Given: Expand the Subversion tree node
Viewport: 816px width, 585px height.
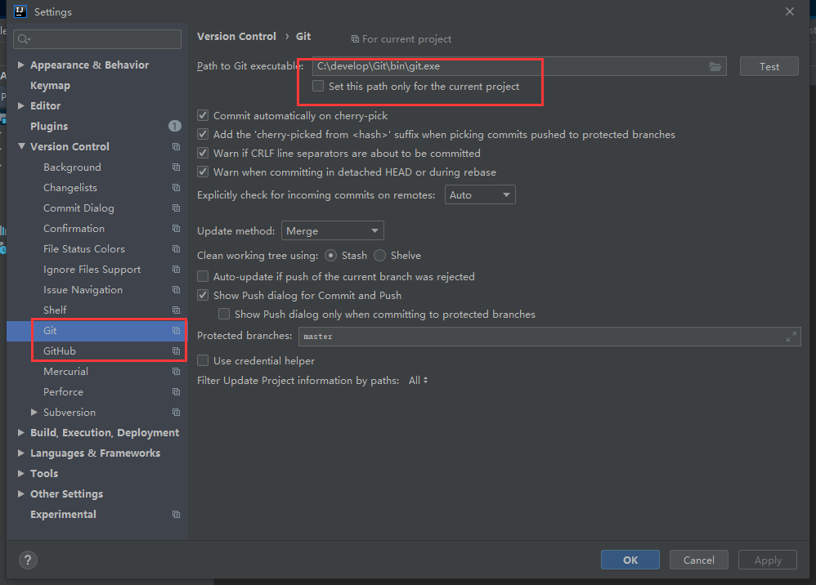Looking at the screenshot, I should [34, 412].
